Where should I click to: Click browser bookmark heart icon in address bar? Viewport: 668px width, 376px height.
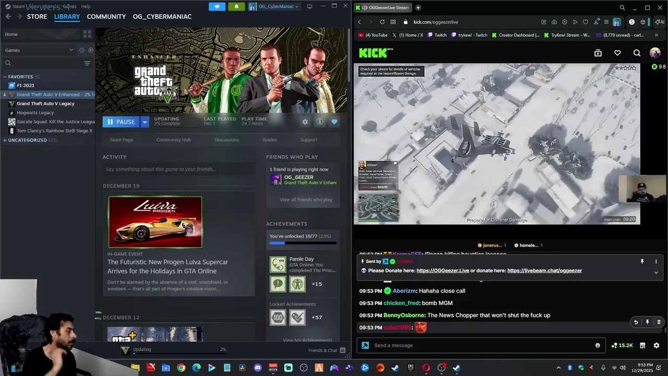585,22
